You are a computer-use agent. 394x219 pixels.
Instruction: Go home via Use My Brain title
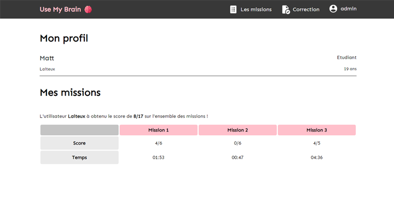(60, 9)
